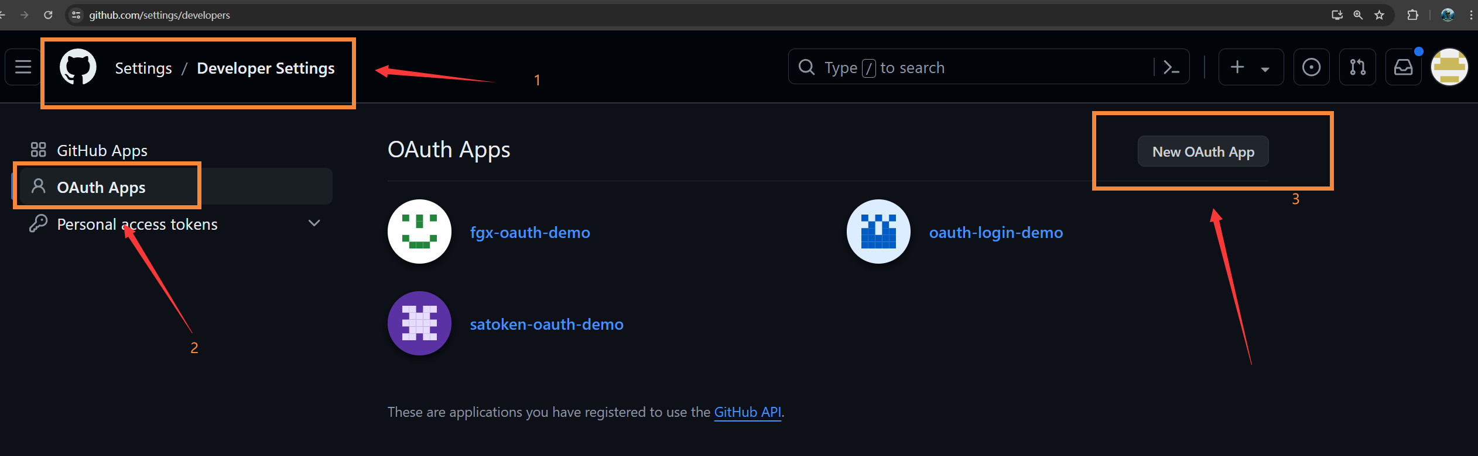
Task: Open the command palette icon
Action: coord(1172,67)
